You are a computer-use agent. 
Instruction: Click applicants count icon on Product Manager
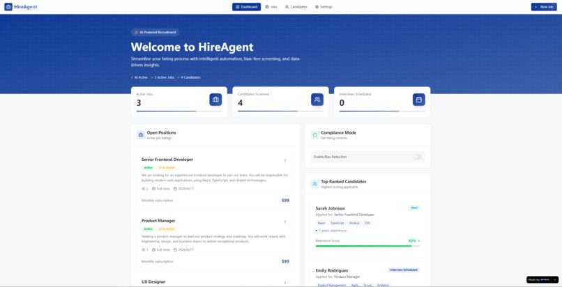(144, 250)
